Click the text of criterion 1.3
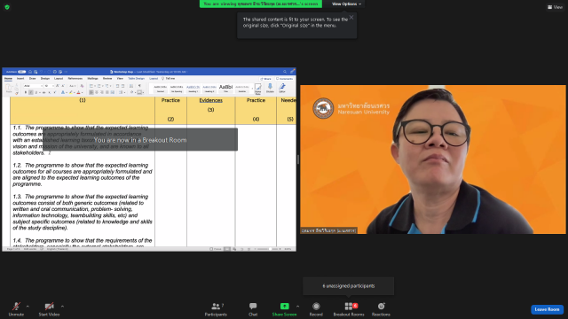 tap(83, 213)
